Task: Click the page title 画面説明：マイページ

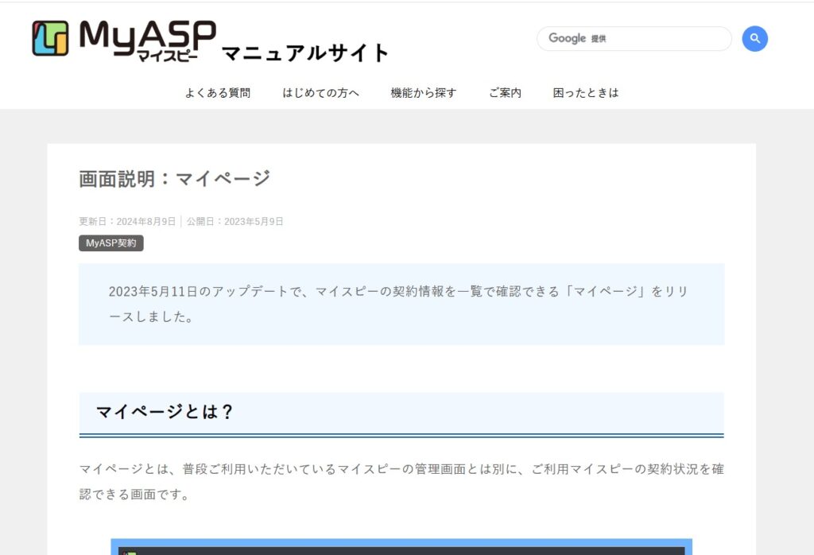Action: [x=174, y=179]
